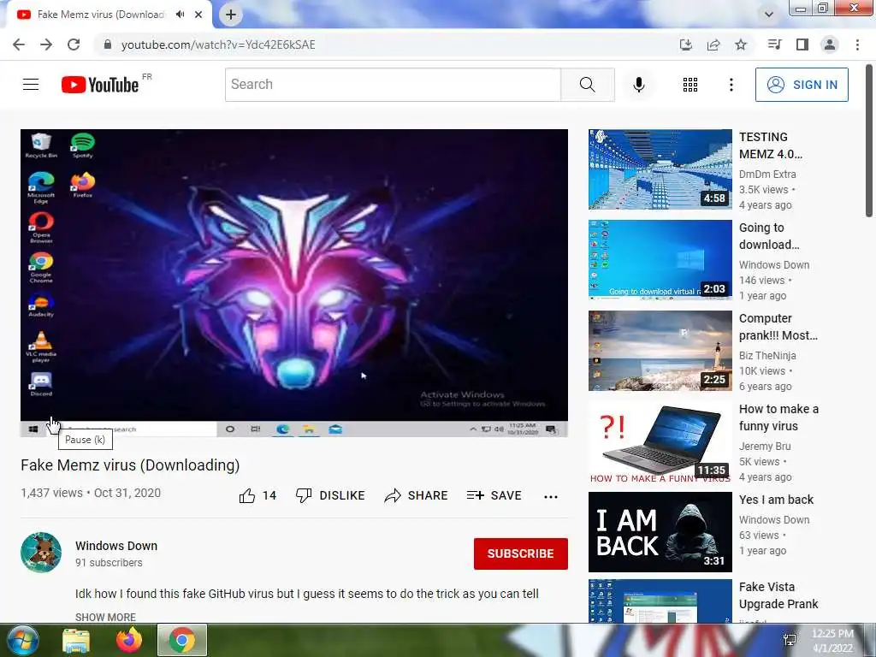Open the YouTube settings three-dot menu
This screenshot has width=876, height=657.
(731, 85)
